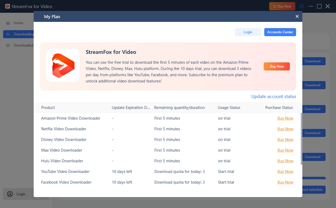336x208 pixels.
Task: Click the first Download button behind dialog
Action: (x=314, y=61)
